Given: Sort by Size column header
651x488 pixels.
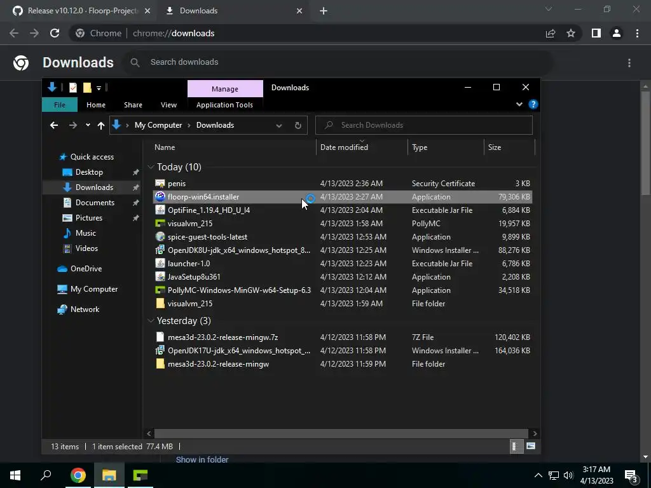Looking at the screenshot, I should point(509,147).
